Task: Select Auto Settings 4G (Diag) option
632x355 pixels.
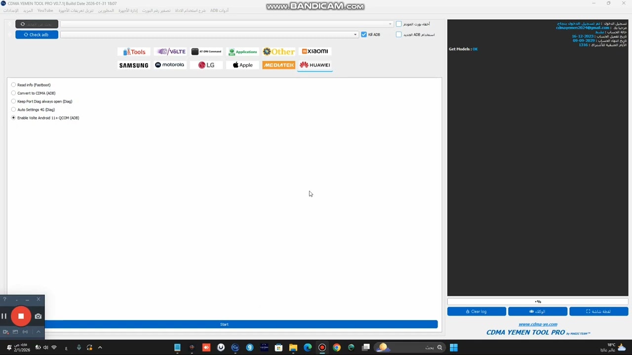Action: (x=33, y=109)
